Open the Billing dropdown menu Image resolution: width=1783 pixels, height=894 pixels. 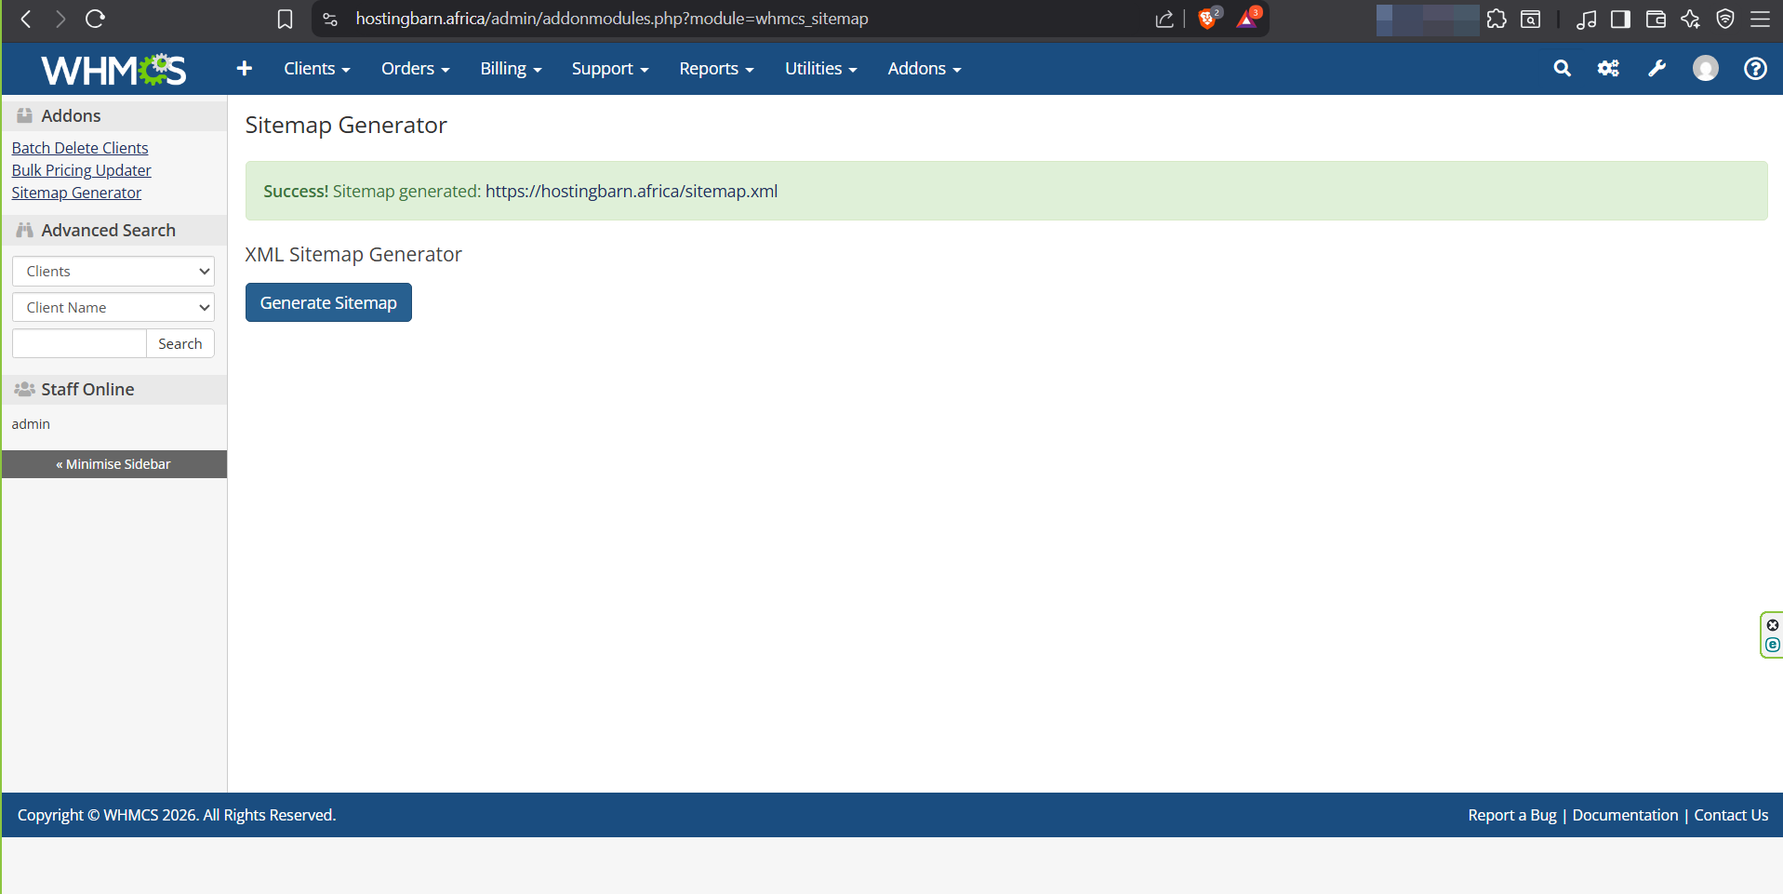coord(511,69)
